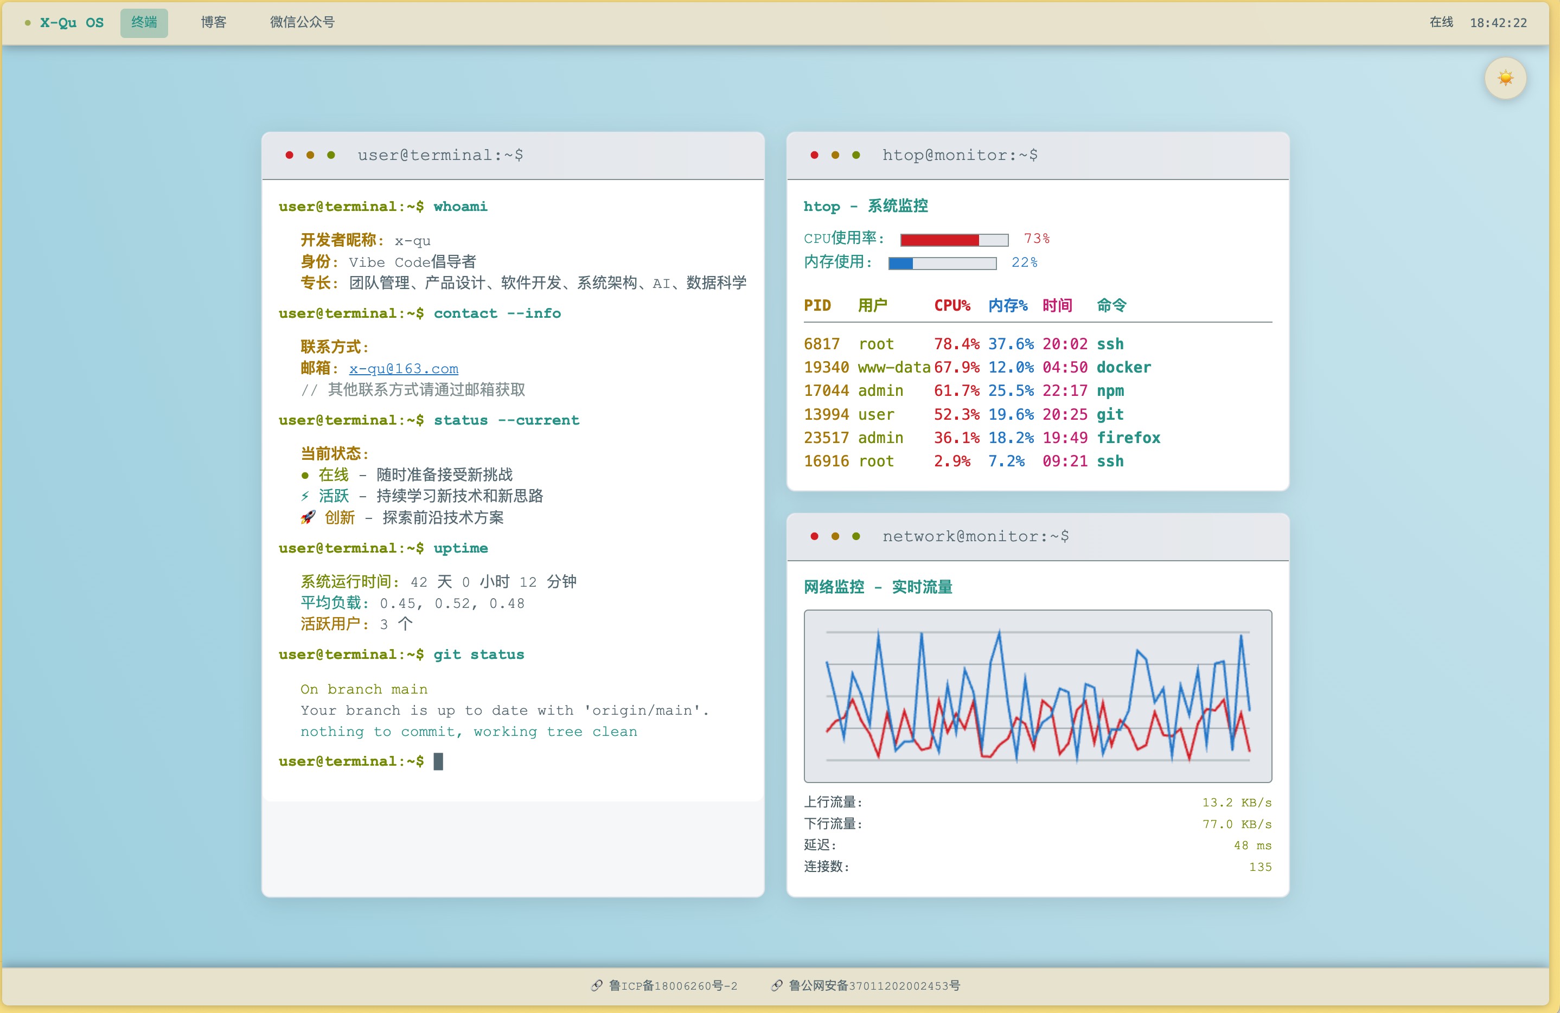Screen dimensions: 1560x1013
Task: Click the 18:42:22 clock
Action: (x=1498, y=23)
